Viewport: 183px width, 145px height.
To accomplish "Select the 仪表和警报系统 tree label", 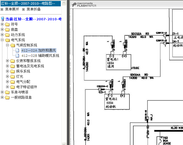I will tap(28, 61).
